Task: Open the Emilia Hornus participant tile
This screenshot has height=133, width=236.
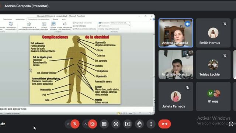Action: click(213, 33)
